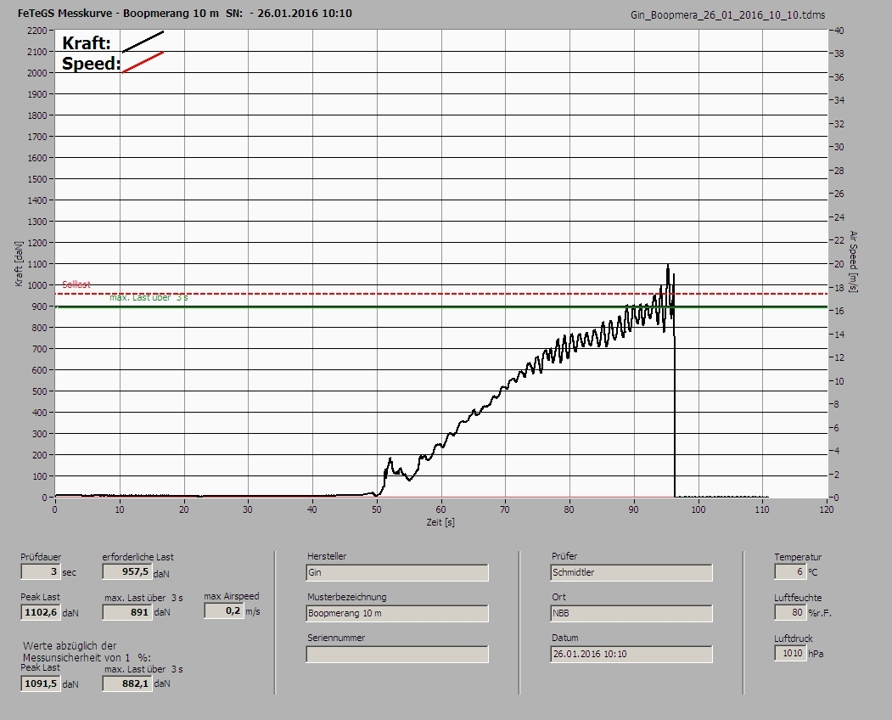The image size is (892, 720).
Task: Select the max Airspeed field 0,2
Action: coord(224,610)
